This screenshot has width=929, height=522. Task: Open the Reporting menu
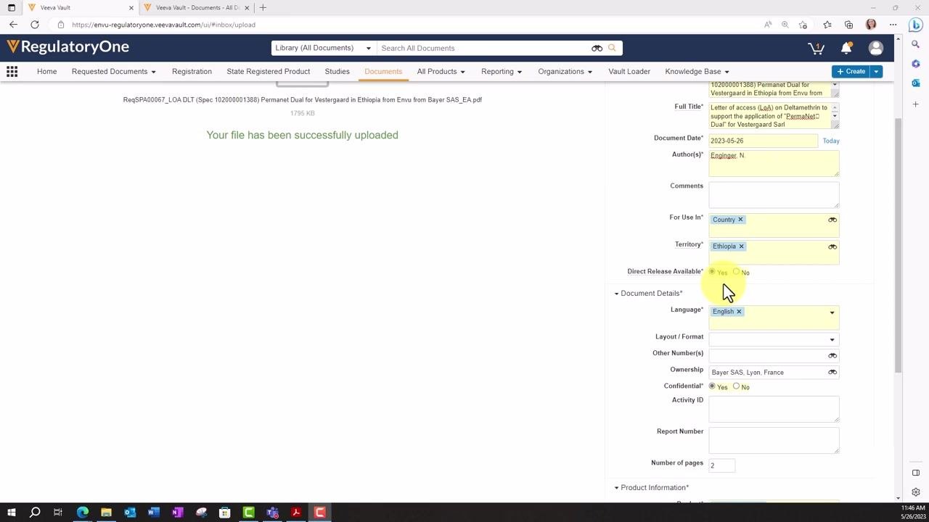click(502, 71)
